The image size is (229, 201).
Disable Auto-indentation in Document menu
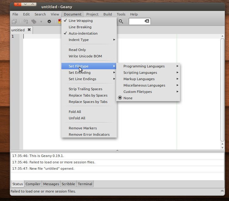(x=83, y=33)
